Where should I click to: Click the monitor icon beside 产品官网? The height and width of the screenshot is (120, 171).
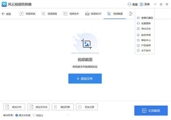138,46
